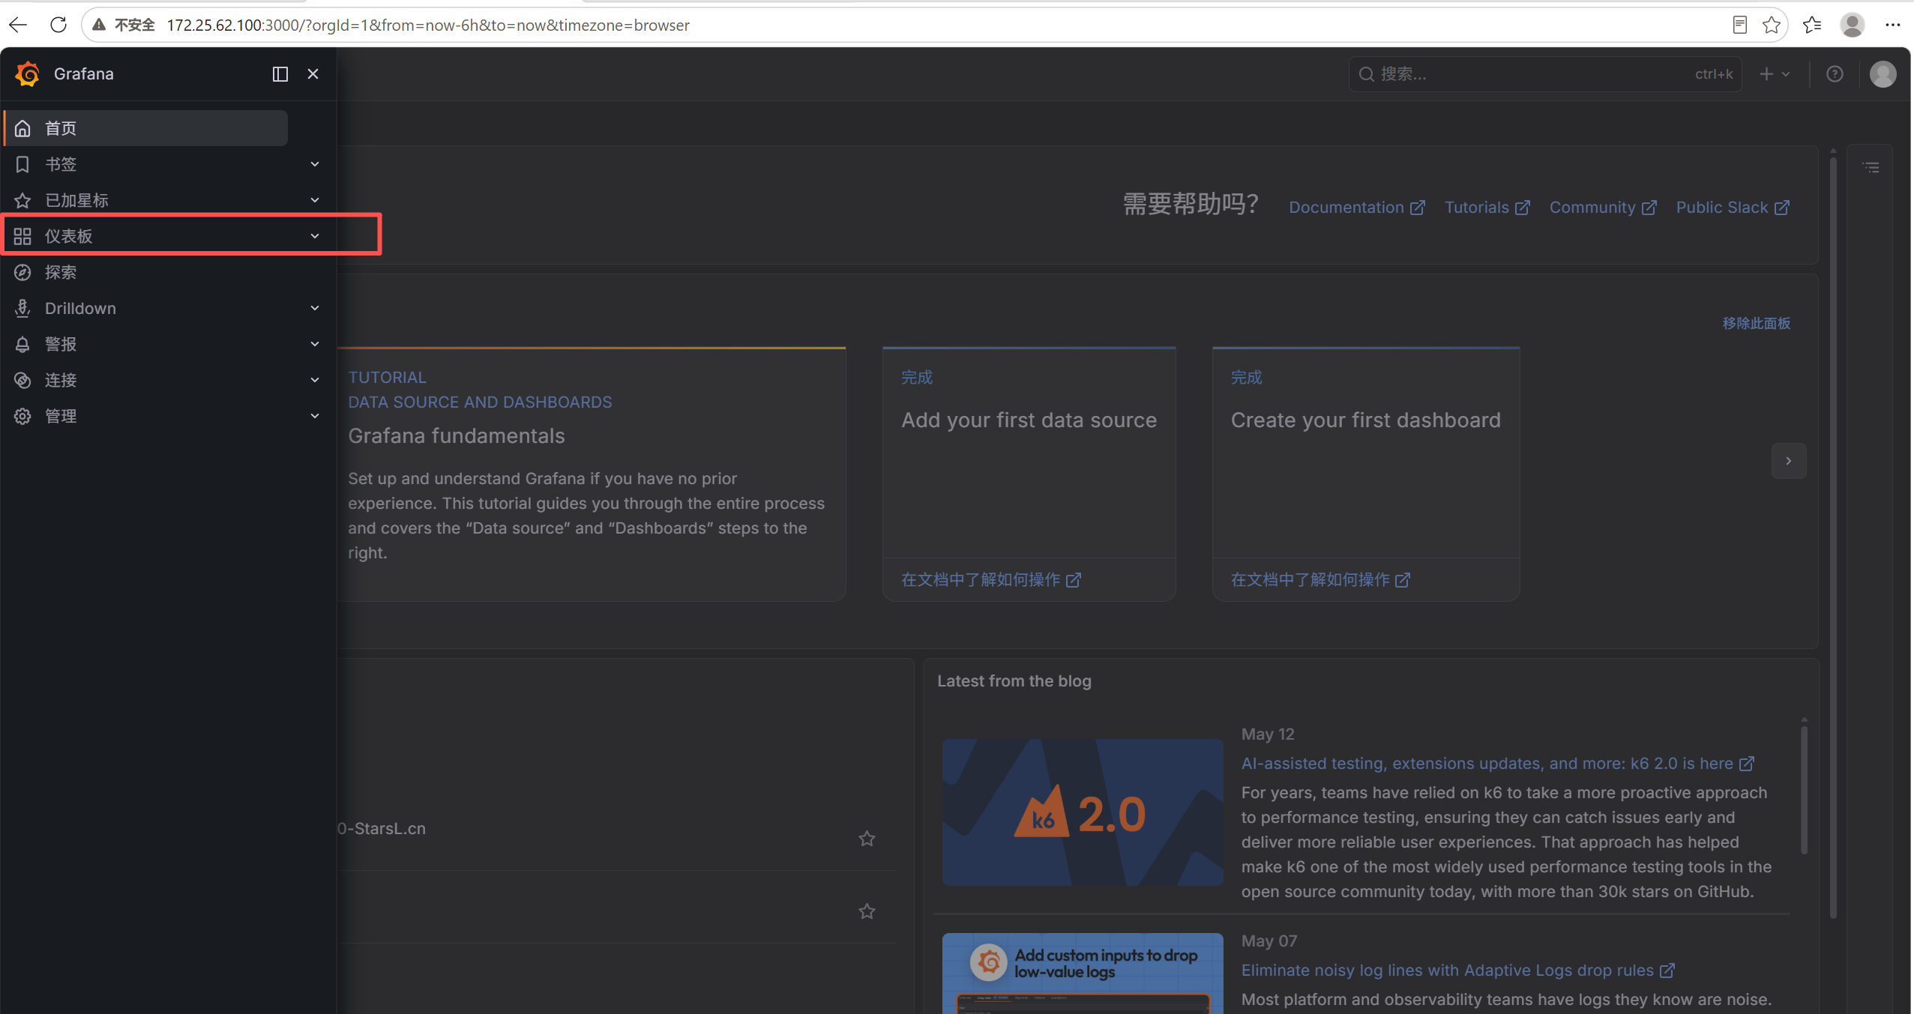Click the gear icon beside 管理

(22, 416)
